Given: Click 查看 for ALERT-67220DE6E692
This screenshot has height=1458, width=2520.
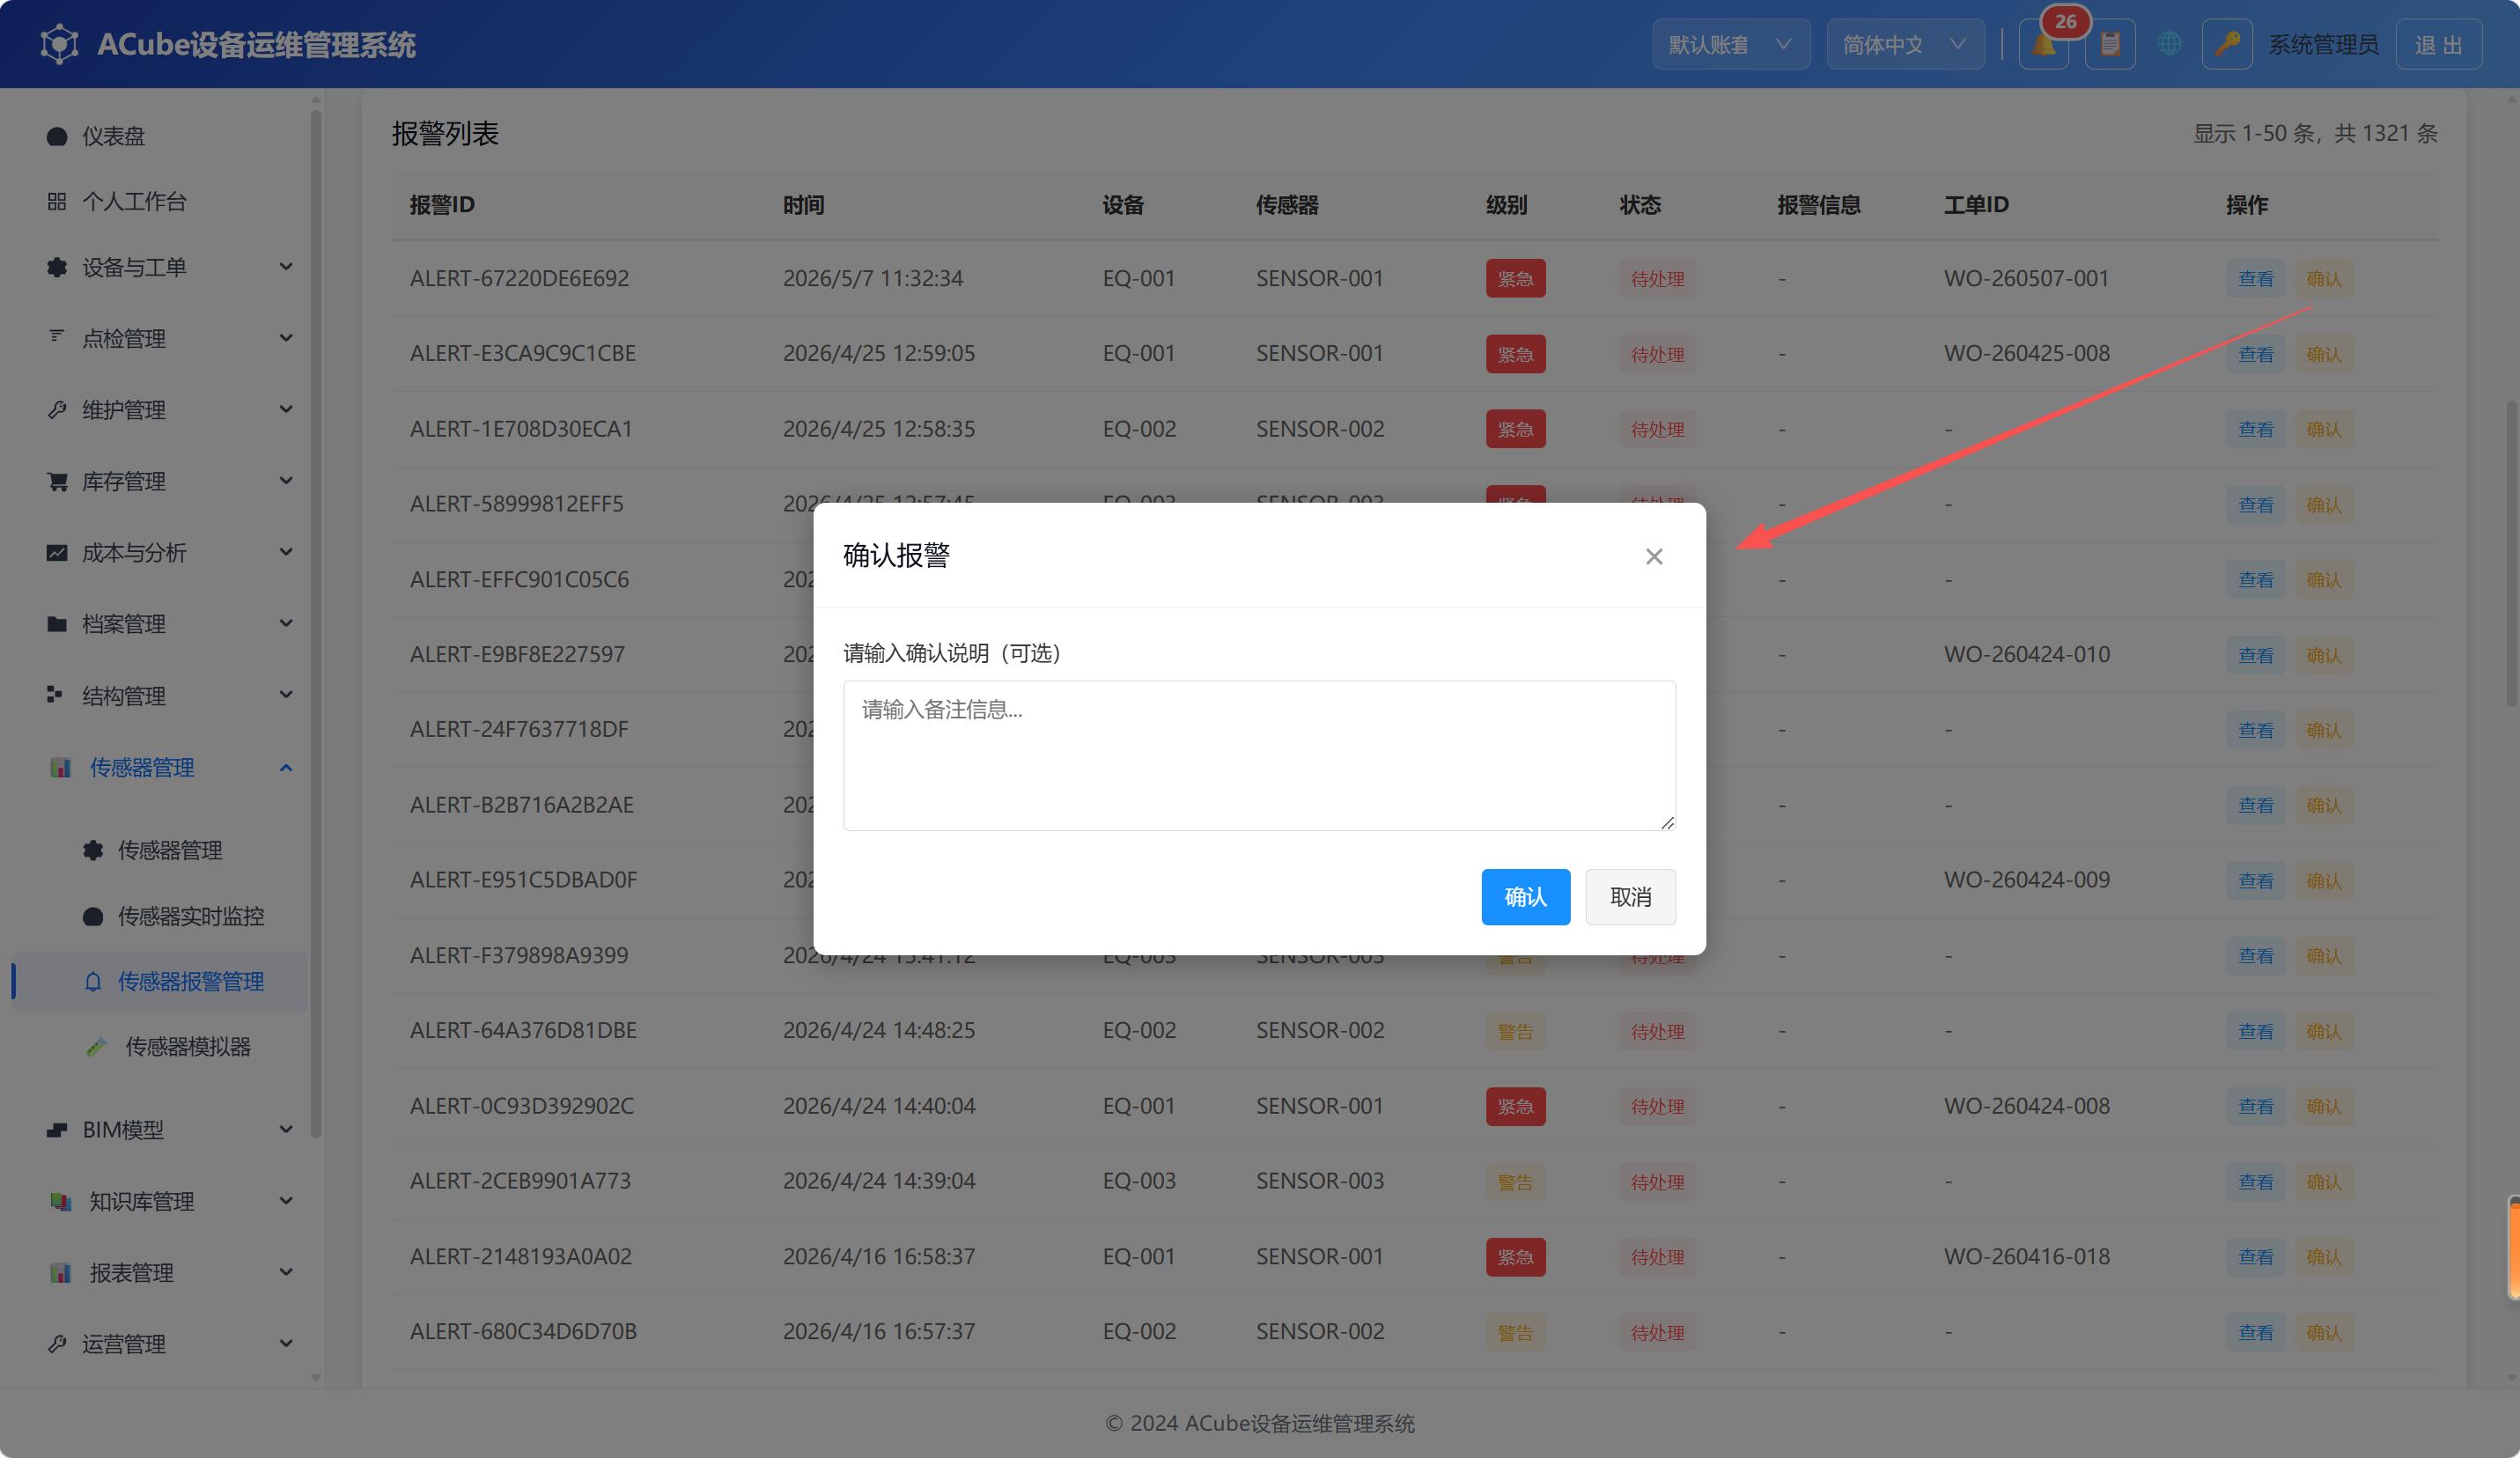Looking at the screenshot, I should click(2255, 279).
